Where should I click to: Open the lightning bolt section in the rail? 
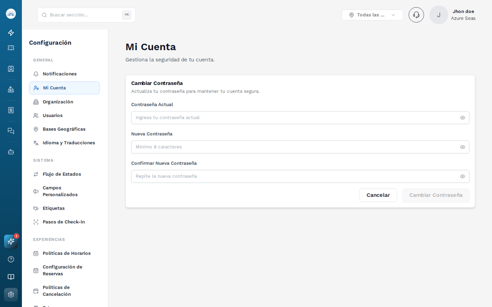point(11,33)
